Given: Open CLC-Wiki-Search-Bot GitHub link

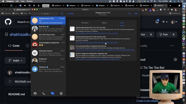Looking at the screenshot, I should click(x=97, y=42).
